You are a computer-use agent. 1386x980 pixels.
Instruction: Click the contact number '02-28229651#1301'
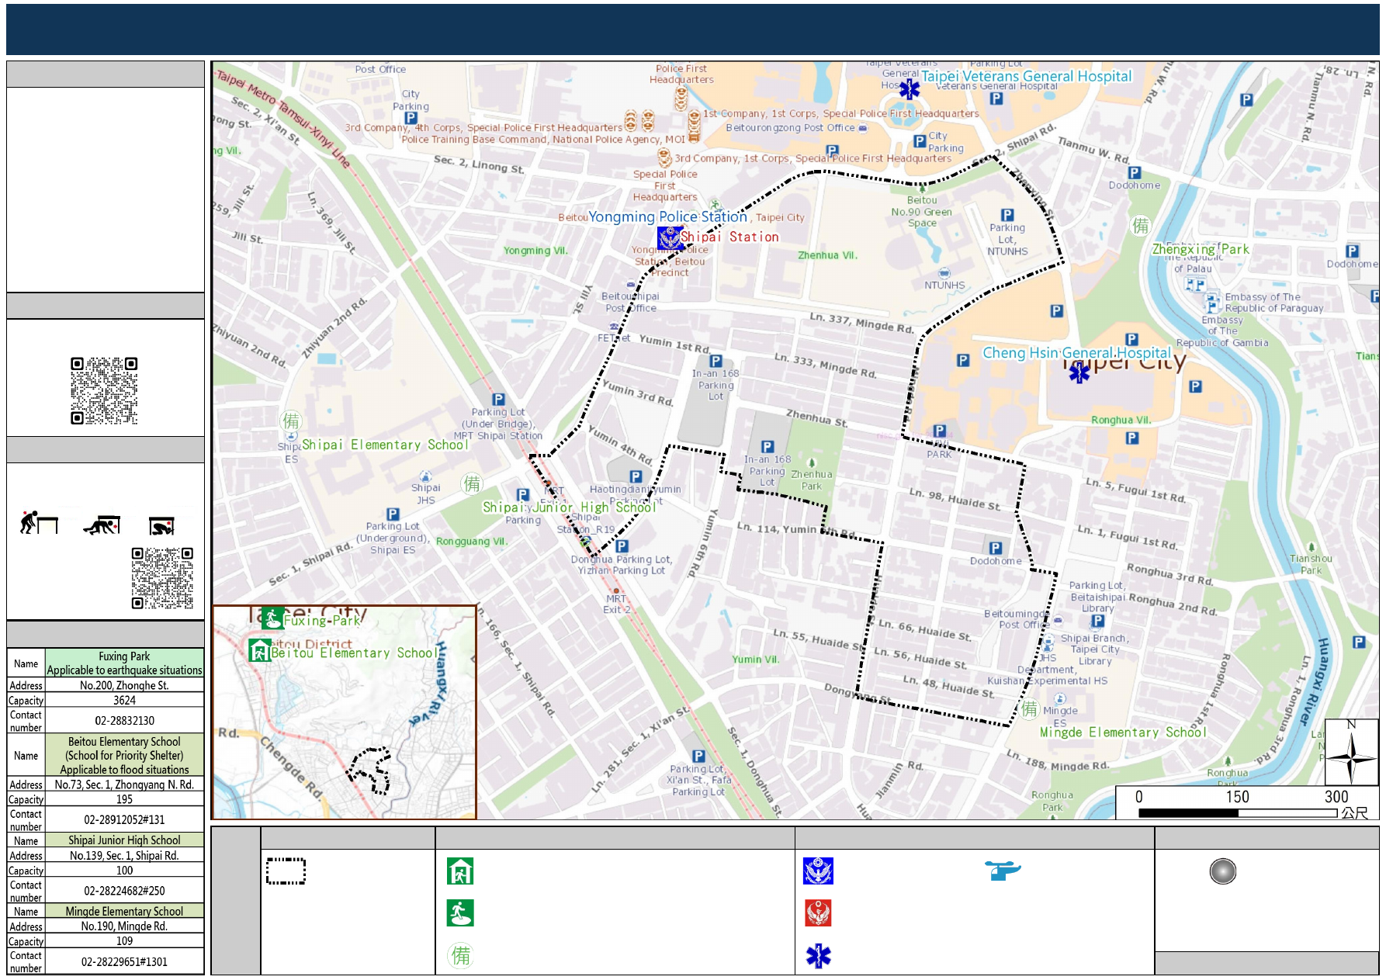point(124,962)
